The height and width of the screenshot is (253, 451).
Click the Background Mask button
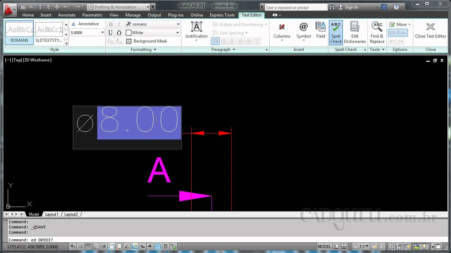[147, 41]
